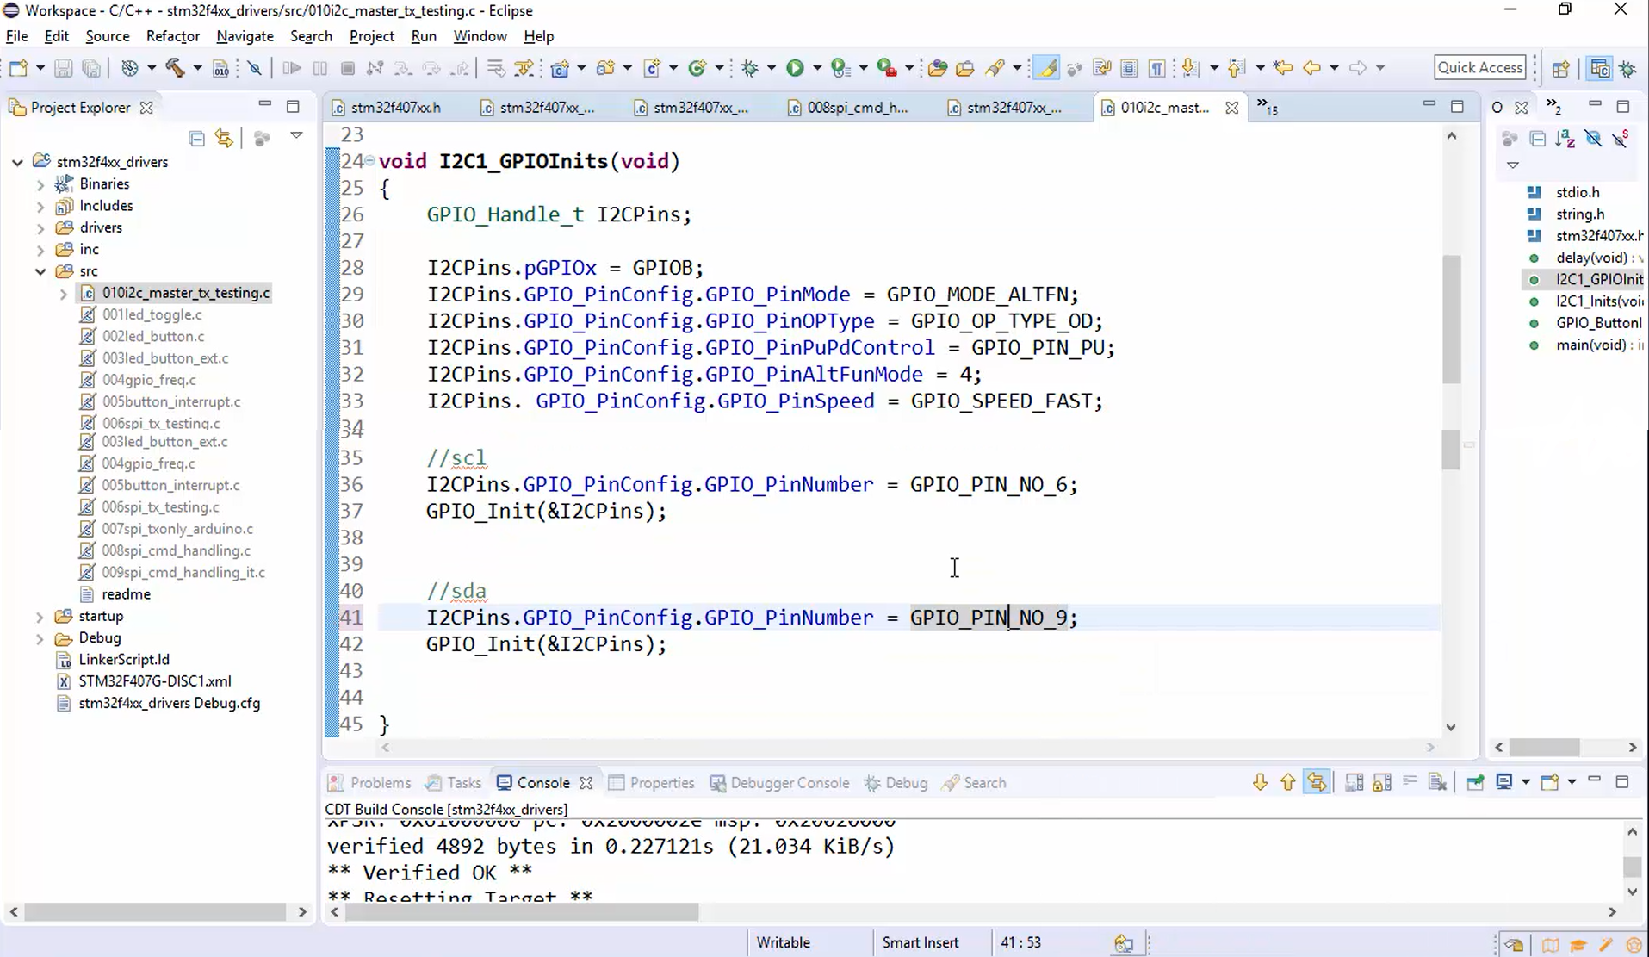Toggle console Scroll Lock button

click(1382, 782)
